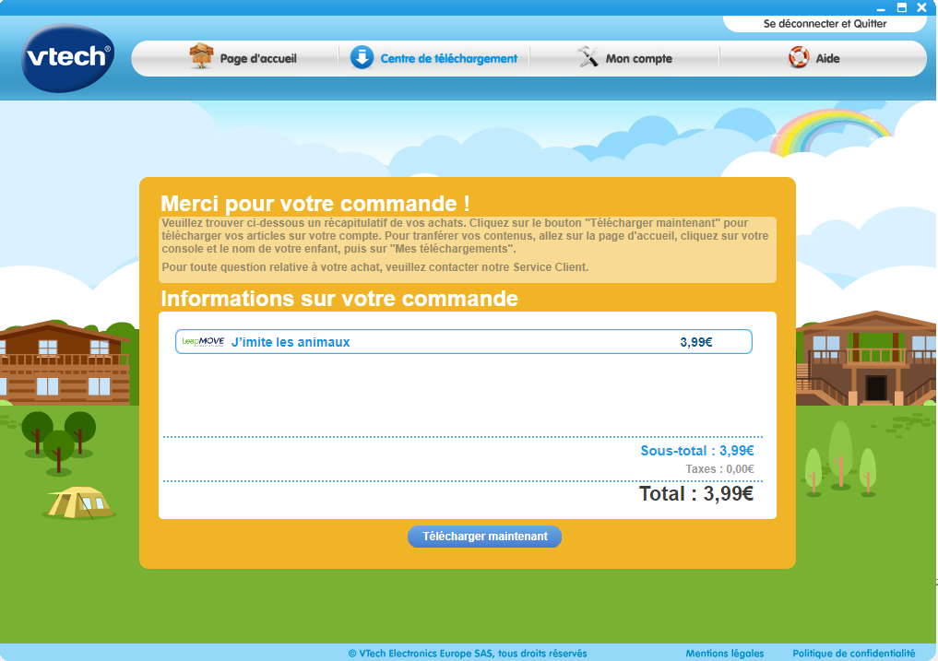
Task: Click the house icon for Page d'accueil
Action: [201, 56]
